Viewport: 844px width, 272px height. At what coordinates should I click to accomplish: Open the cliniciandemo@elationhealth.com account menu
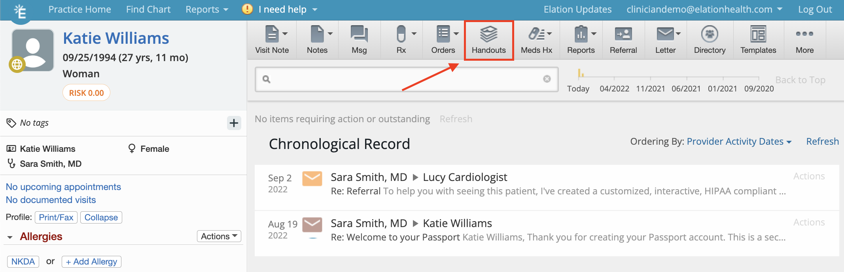pos(704,9)
